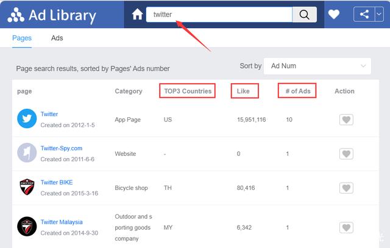
Task: Click the TOP3 Countries column header
Action: click(188, 91)
